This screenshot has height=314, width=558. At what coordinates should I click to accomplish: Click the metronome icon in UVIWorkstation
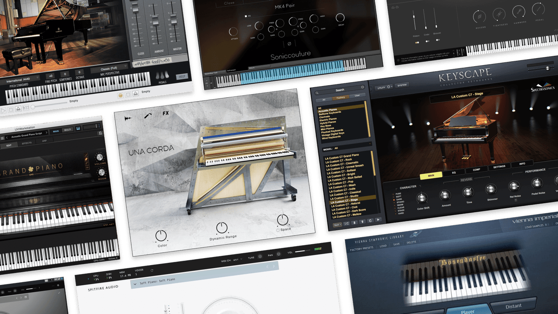tap(100, 133)
